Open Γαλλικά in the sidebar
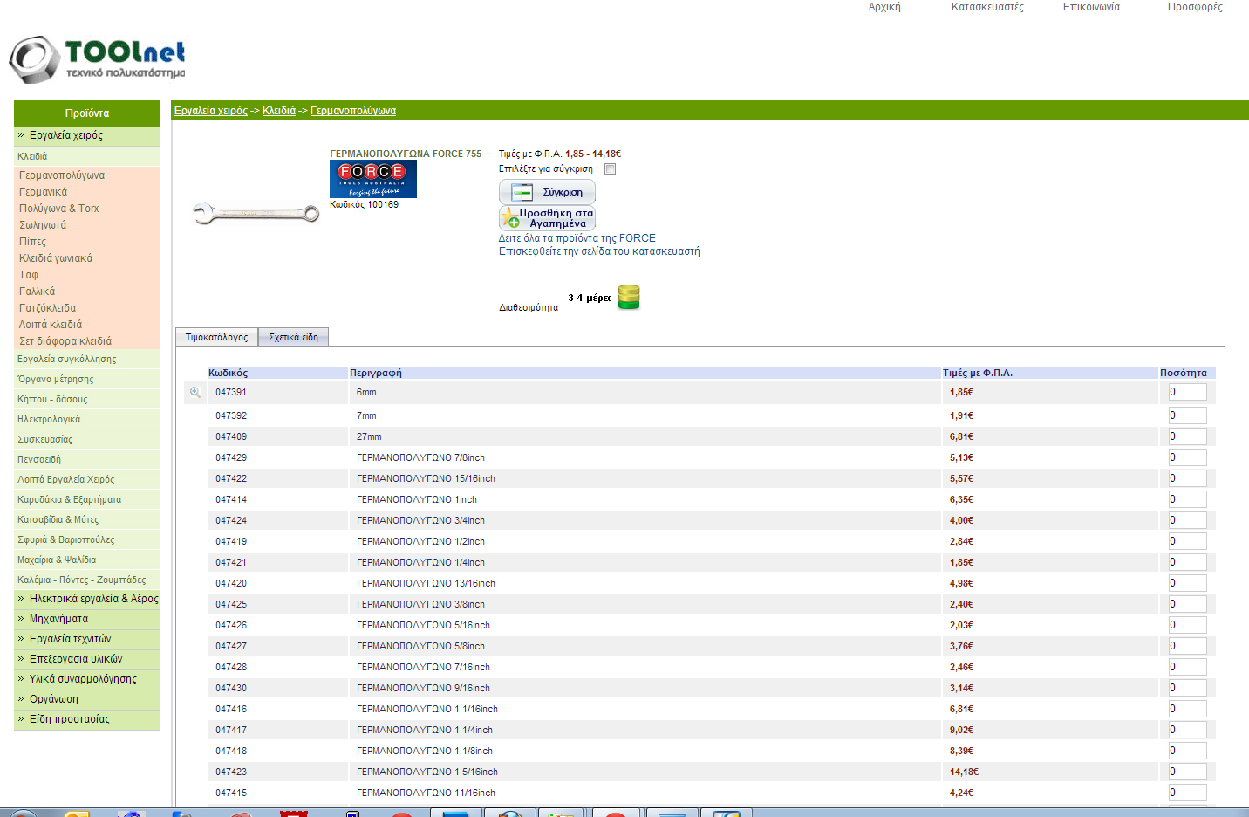 tap(37, 292)
